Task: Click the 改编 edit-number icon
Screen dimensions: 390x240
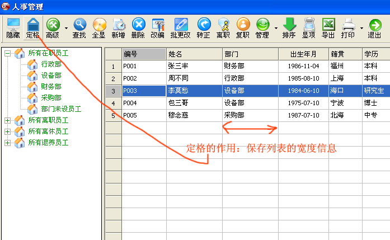Action: pos(158,28)
